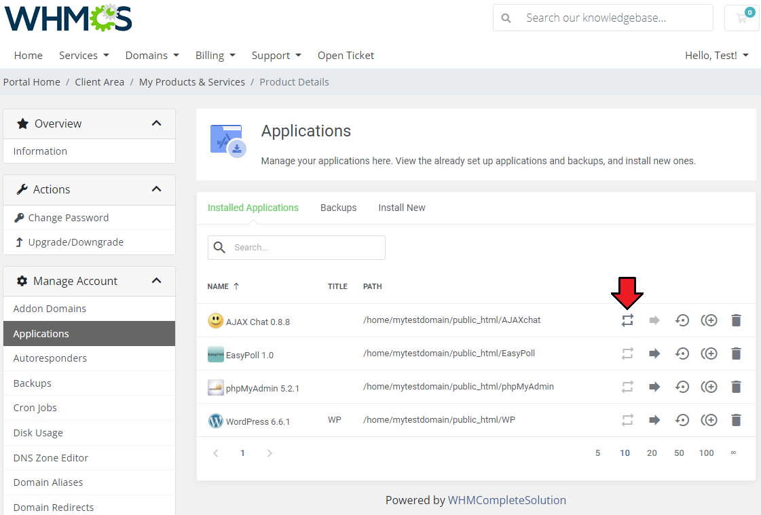The height and width of the screenshot is (515, 761).
Task: Click the WHMCS logo
Action: pos(68,18)
